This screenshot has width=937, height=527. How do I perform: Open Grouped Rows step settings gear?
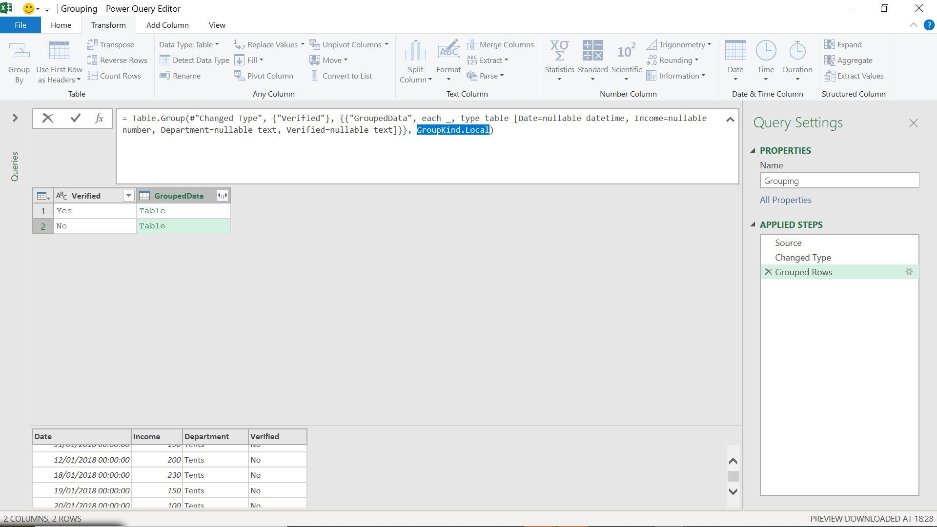(909, 272)
